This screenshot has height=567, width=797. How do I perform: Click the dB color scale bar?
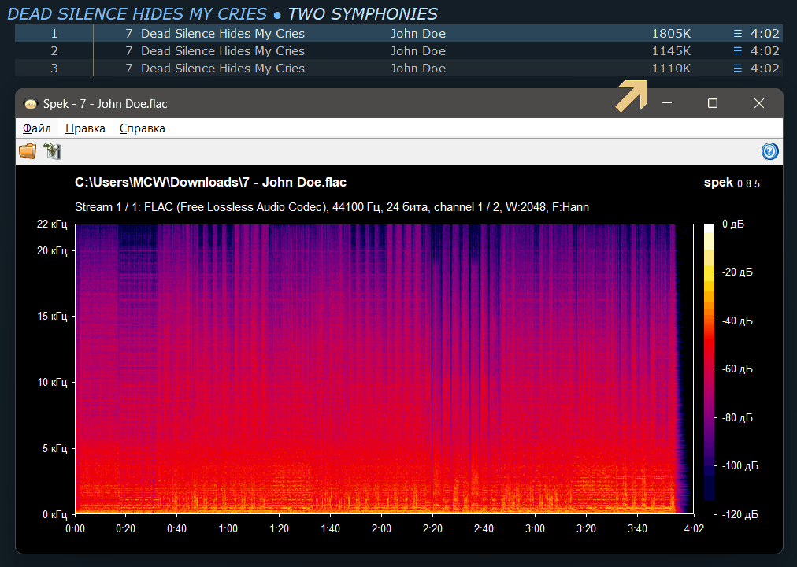point(710,362)
